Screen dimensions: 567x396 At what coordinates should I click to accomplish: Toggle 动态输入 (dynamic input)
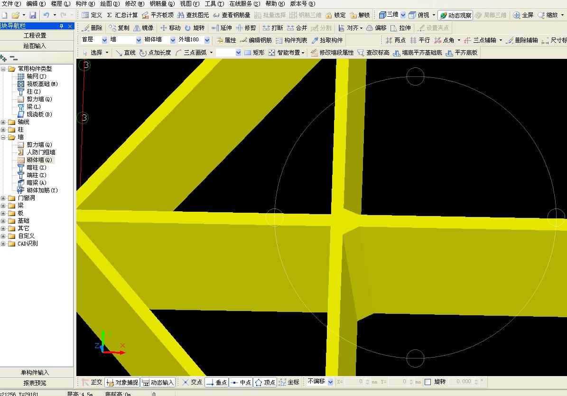[x=158, y=382]
